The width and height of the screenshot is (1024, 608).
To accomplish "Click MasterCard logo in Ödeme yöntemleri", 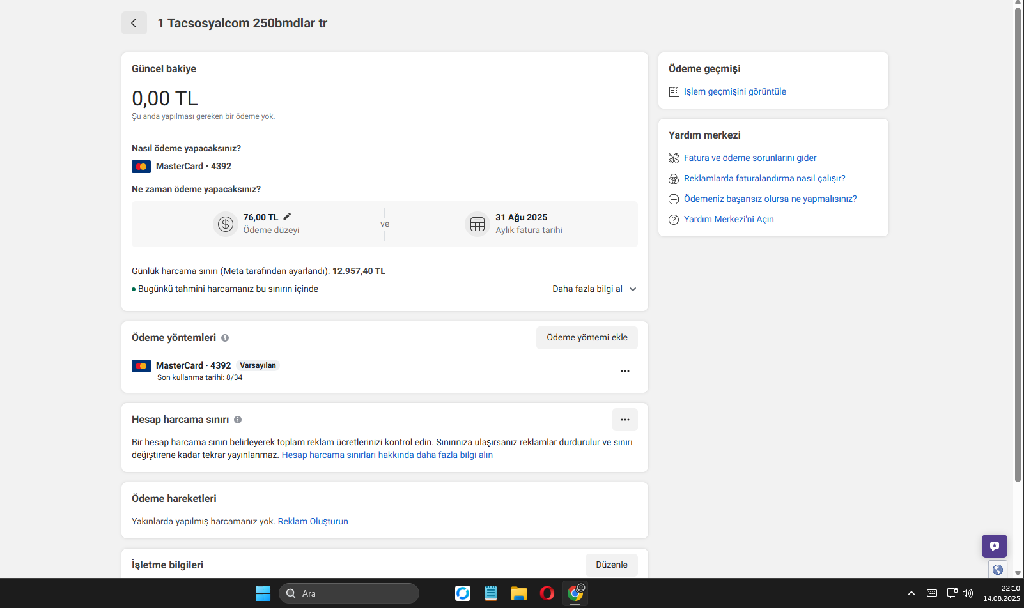I will [141, 366].
